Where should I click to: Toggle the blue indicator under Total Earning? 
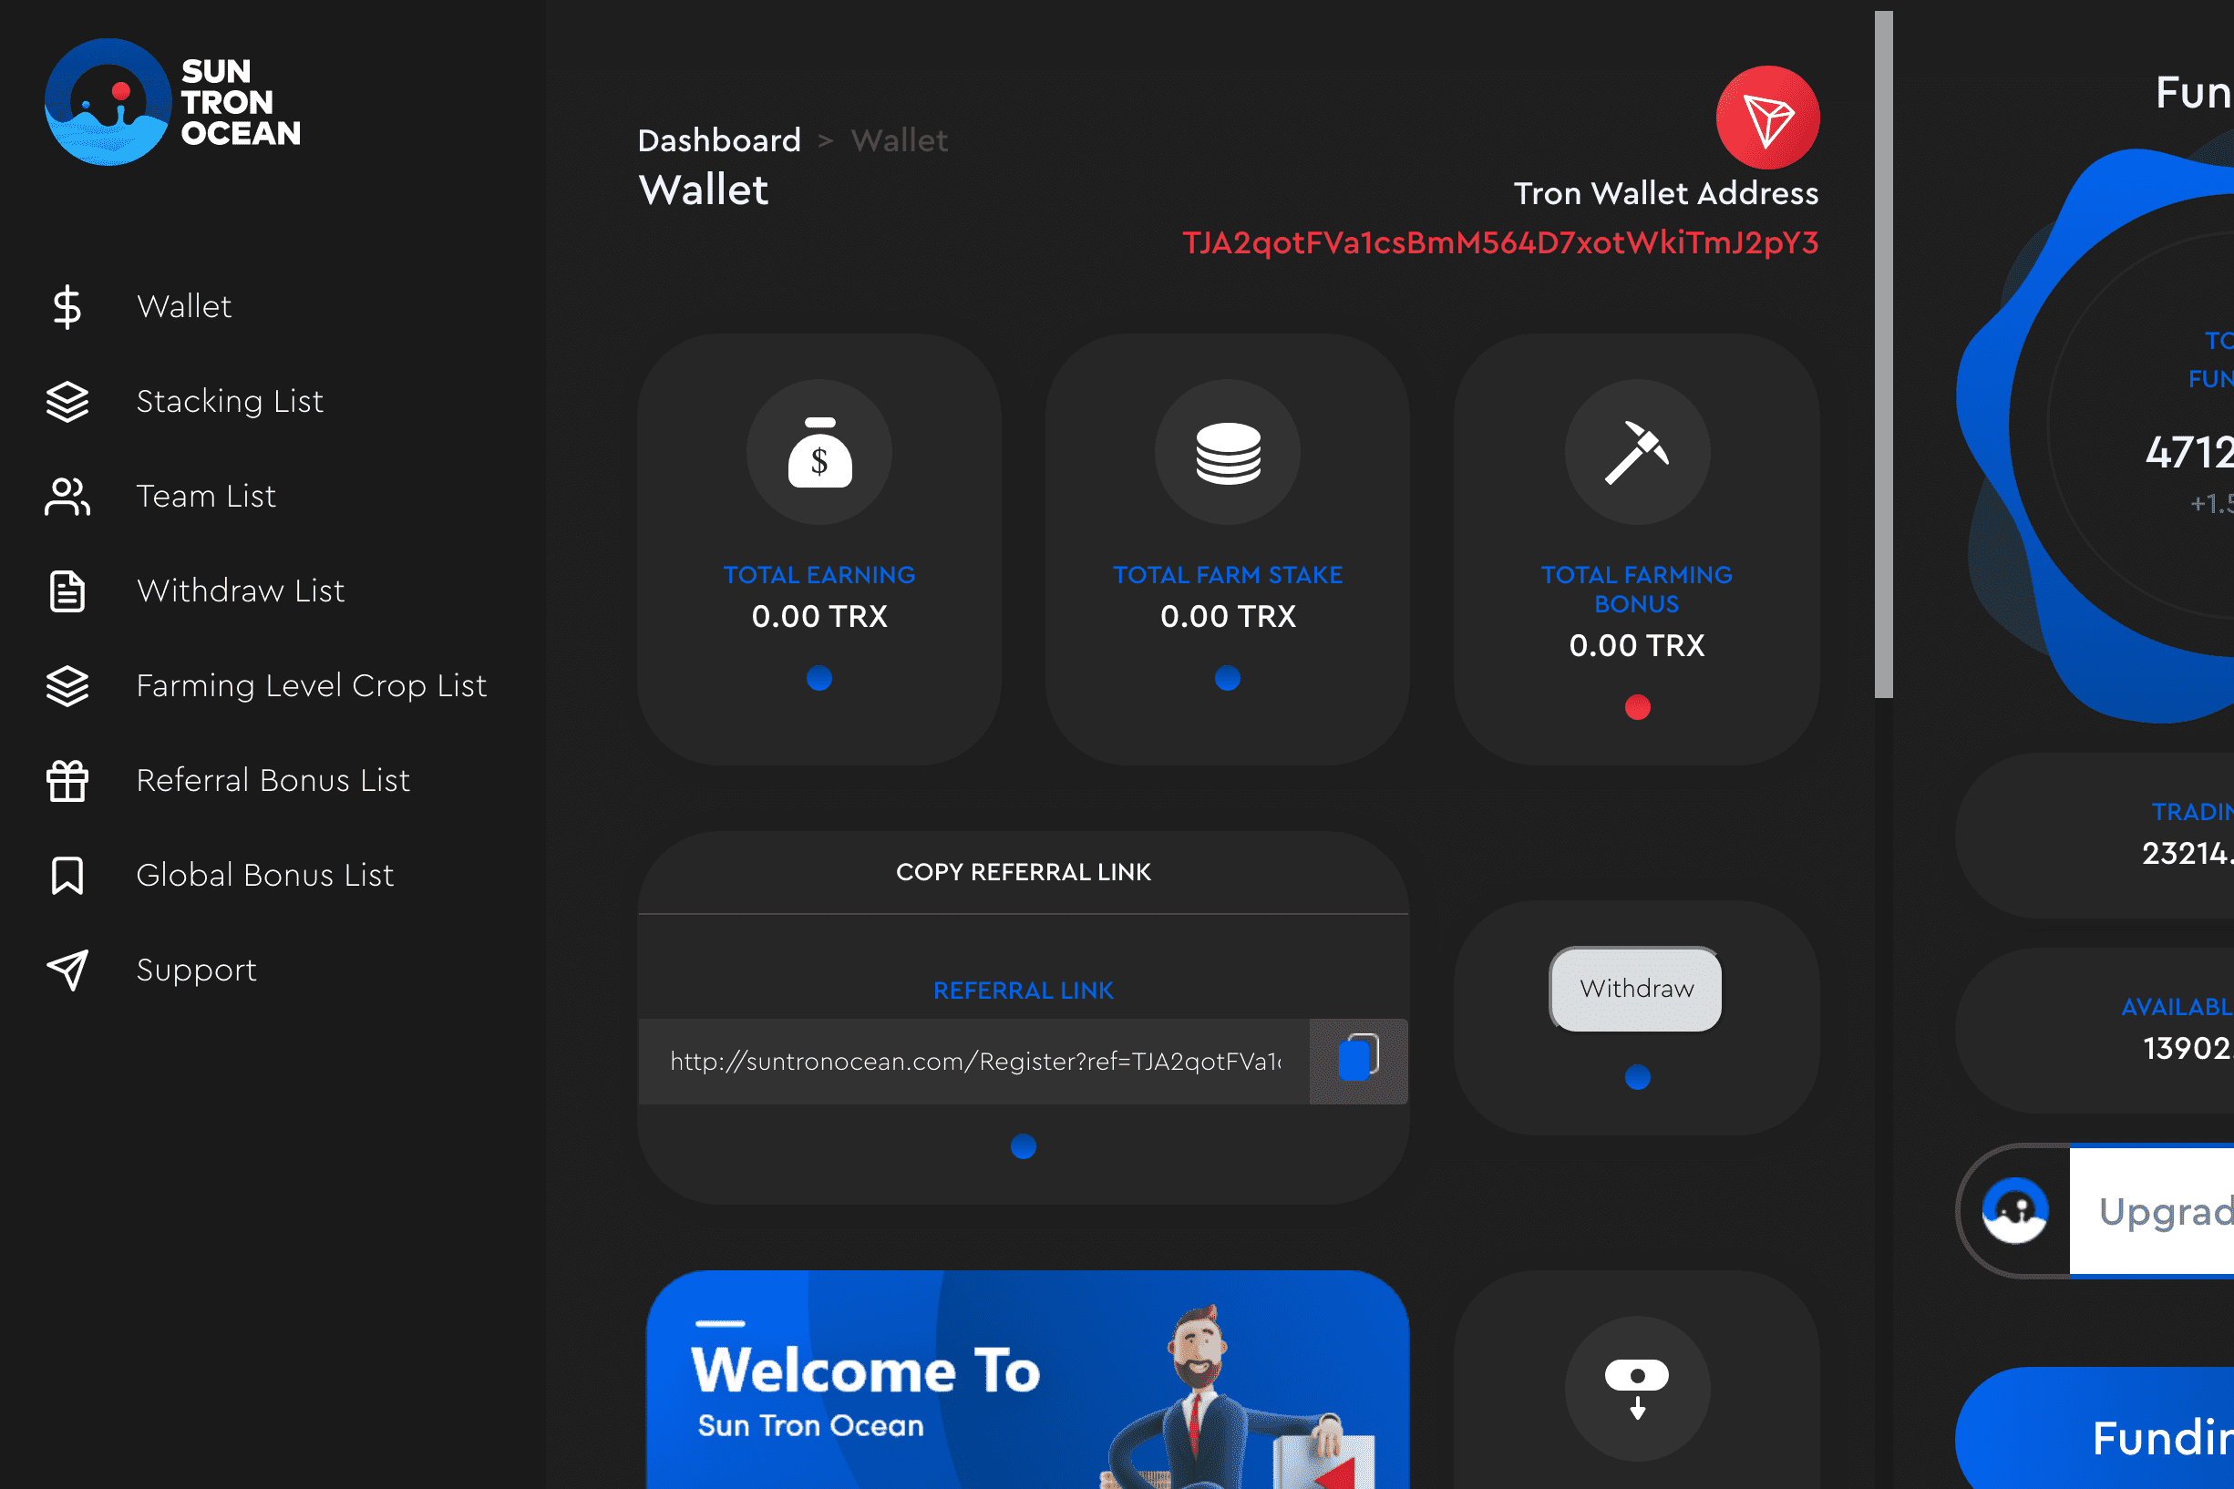[x=818, y=678]
